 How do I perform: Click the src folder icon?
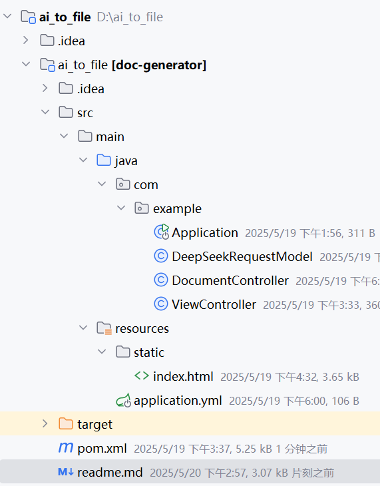(x=66, y=113)
